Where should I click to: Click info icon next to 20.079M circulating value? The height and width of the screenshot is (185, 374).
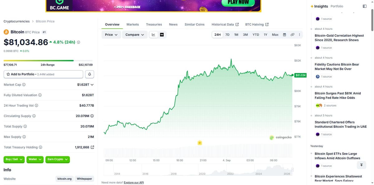pyautogui.click(x=92, y=116)
